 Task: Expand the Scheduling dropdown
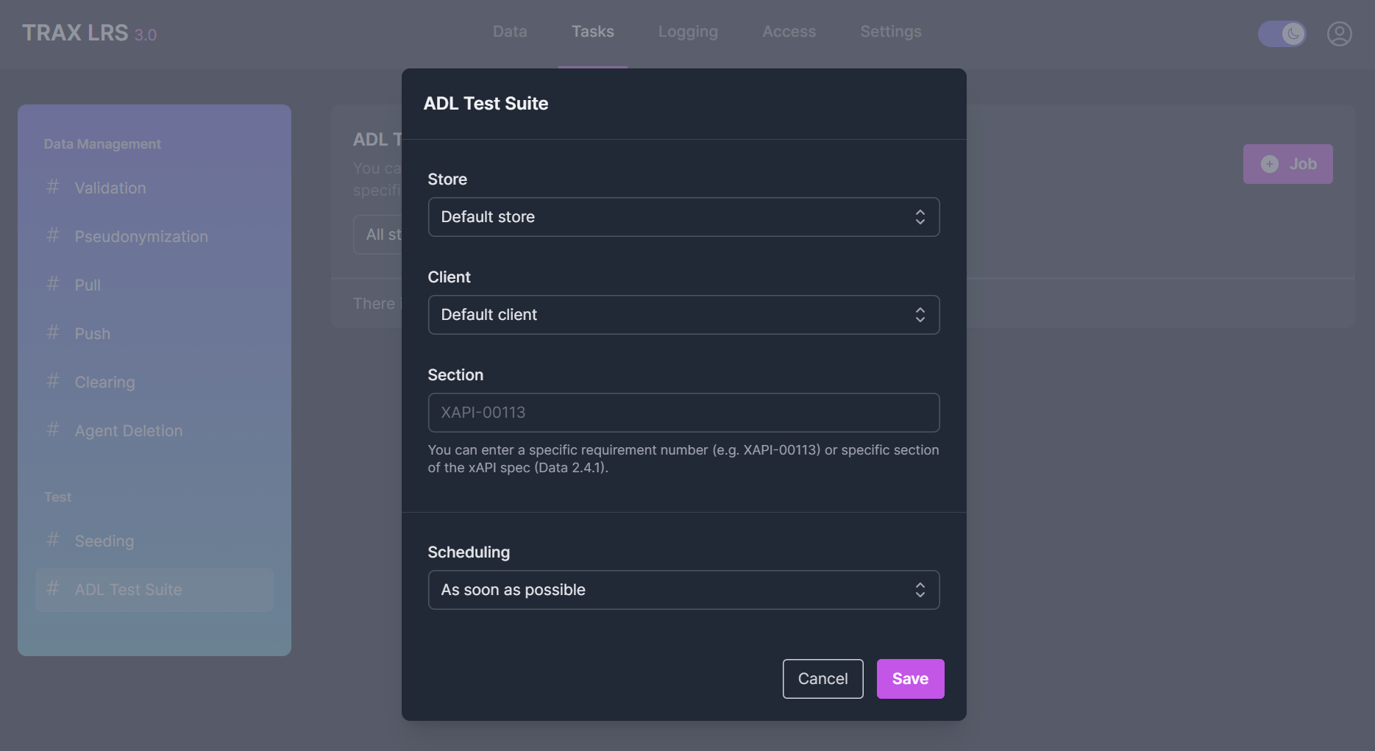coord(683,590)
